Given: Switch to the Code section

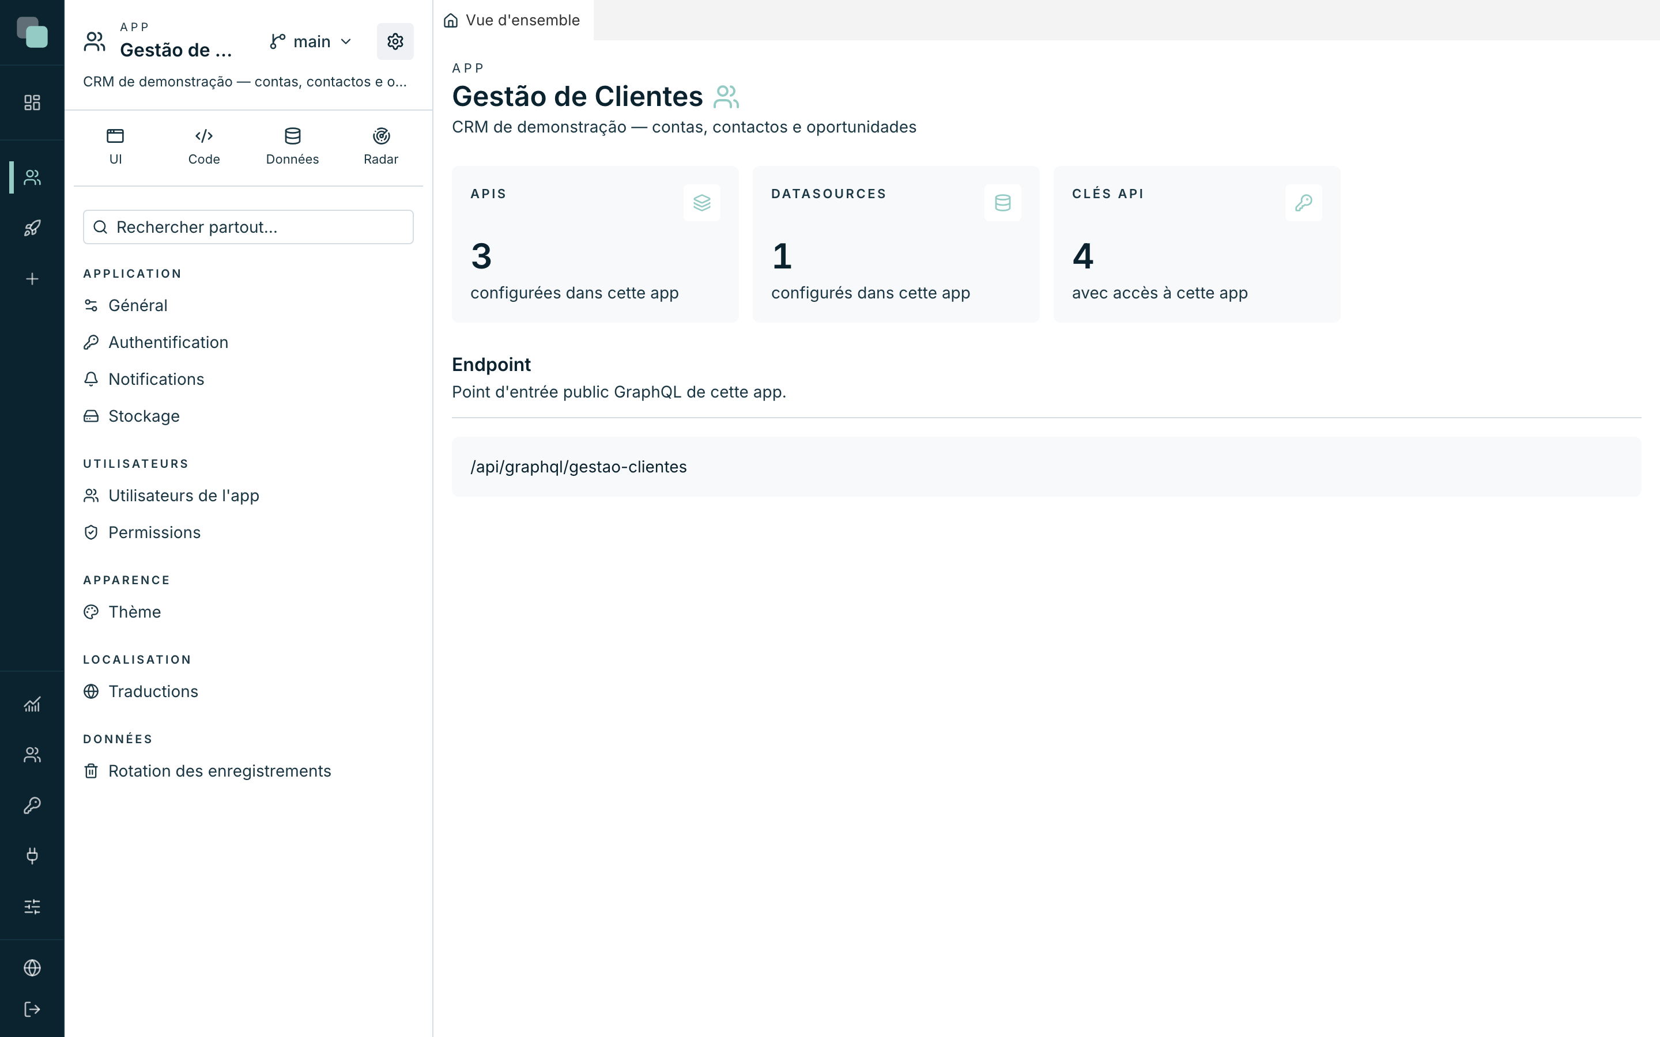Looking at the screenshot, I should 203,147.
